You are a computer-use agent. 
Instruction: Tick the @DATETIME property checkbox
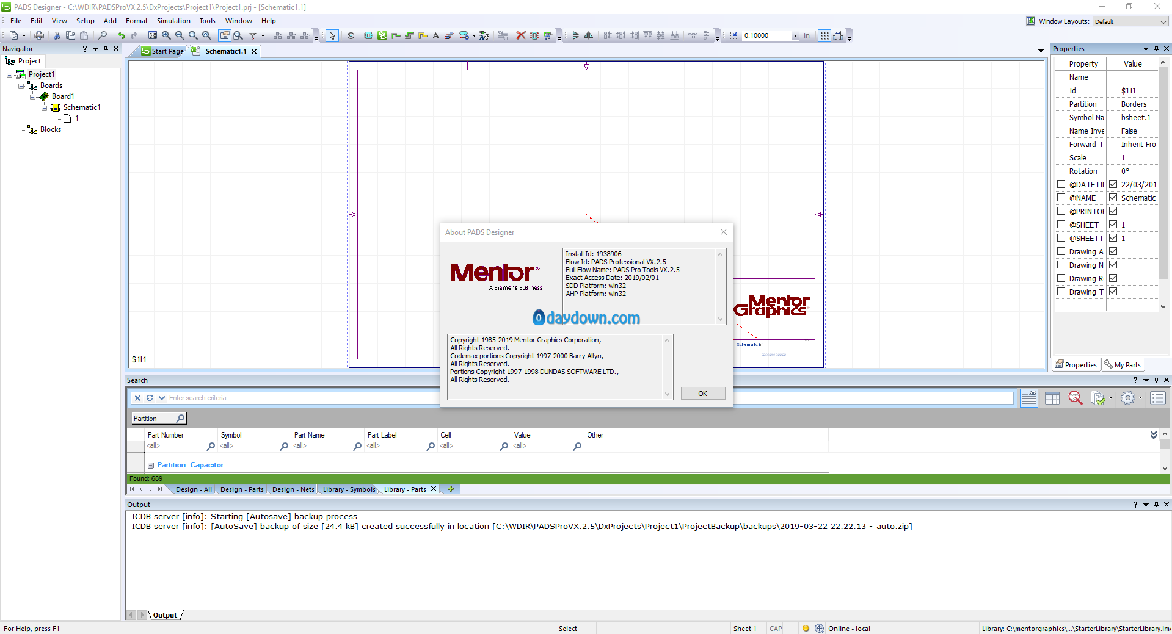point(1061,184)
